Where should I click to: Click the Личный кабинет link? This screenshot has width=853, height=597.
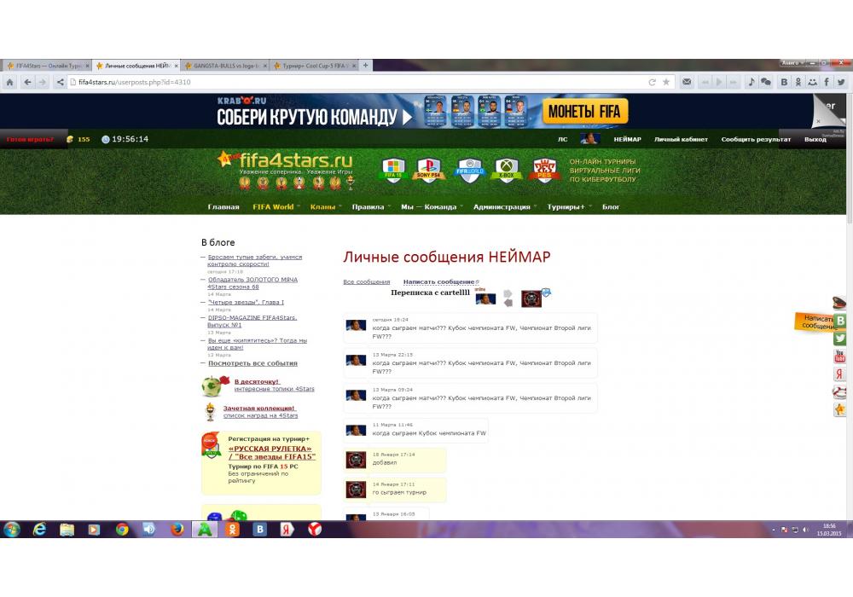(x=681, y=139)
